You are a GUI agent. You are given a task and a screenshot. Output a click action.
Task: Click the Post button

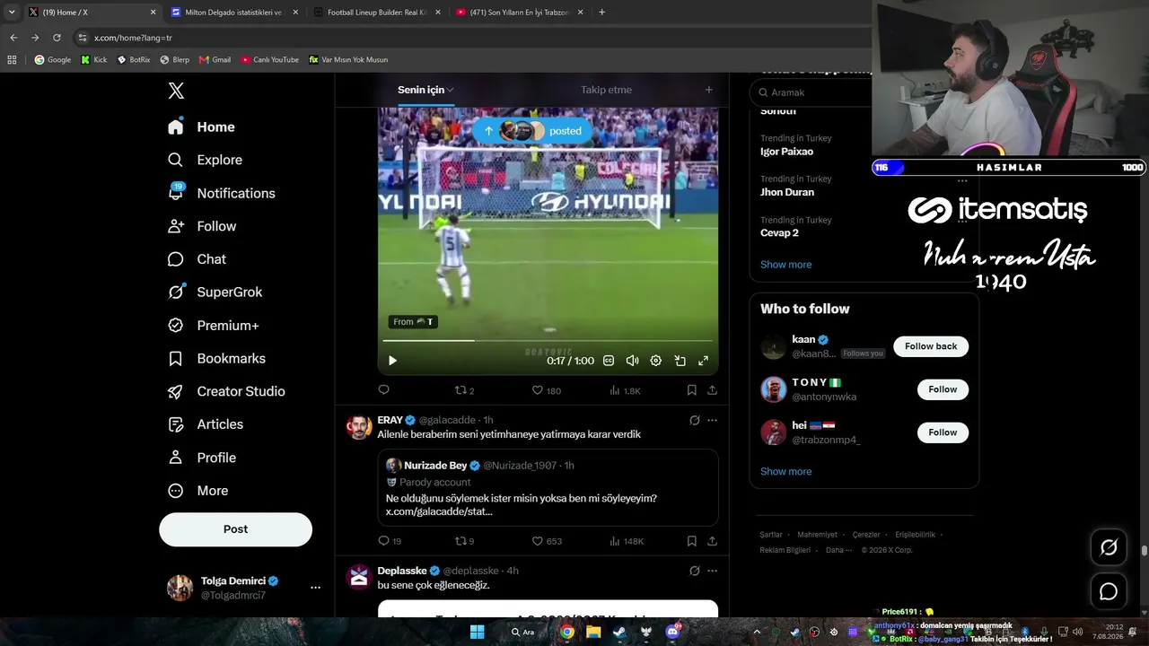pyautogui.click(x=235, y=529)
